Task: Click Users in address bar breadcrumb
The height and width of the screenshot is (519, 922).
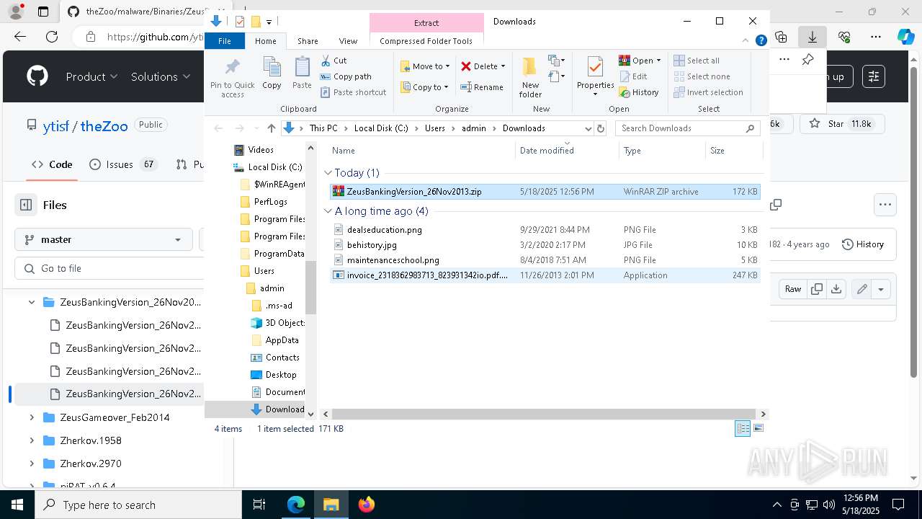Action: 434,128
